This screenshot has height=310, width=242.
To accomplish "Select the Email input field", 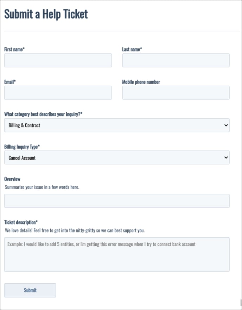I will pos(58,93).
